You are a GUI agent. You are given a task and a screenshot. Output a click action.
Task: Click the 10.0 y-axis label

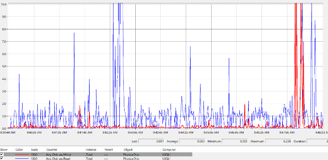3,4
